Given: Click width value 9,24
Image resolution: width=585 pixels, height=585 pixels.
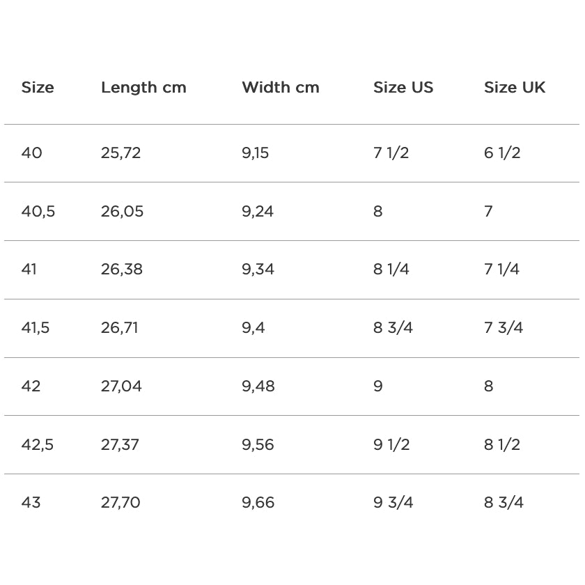Looking at the screenshot, I should point(258,212).
